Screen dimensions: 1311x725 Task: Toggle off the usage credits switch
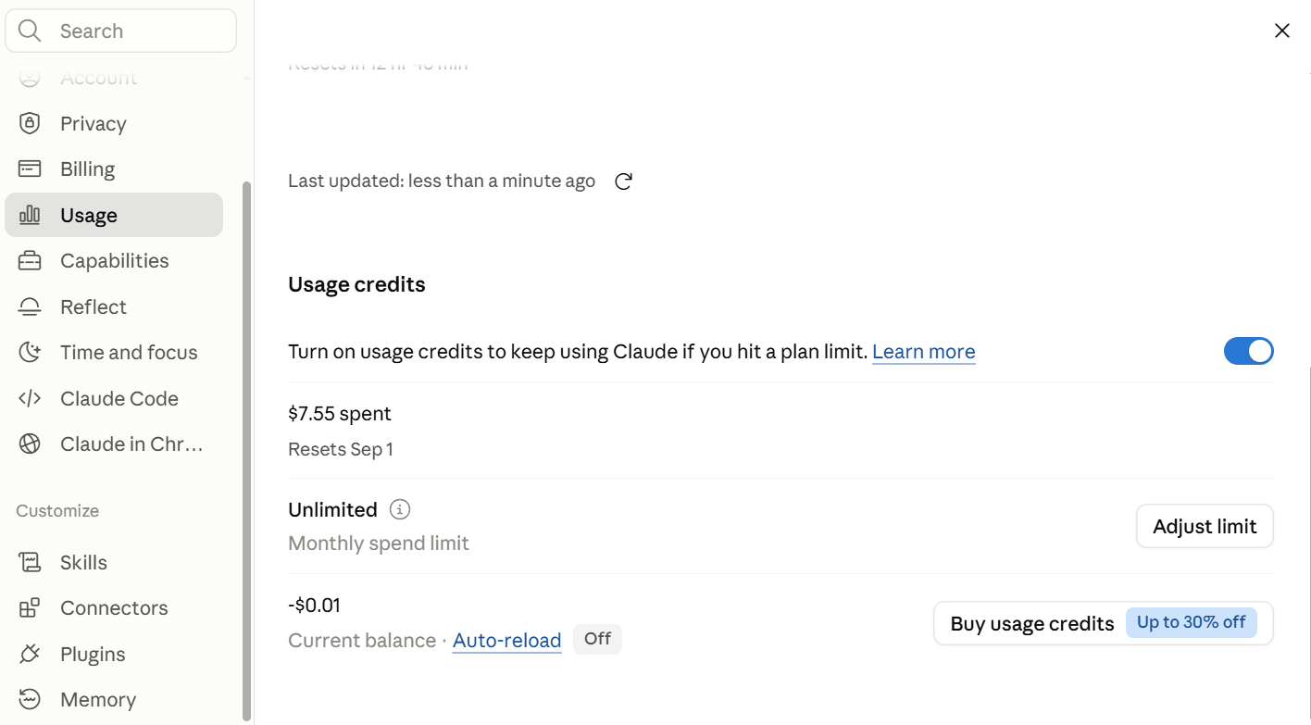click(x=1248, y=351)
